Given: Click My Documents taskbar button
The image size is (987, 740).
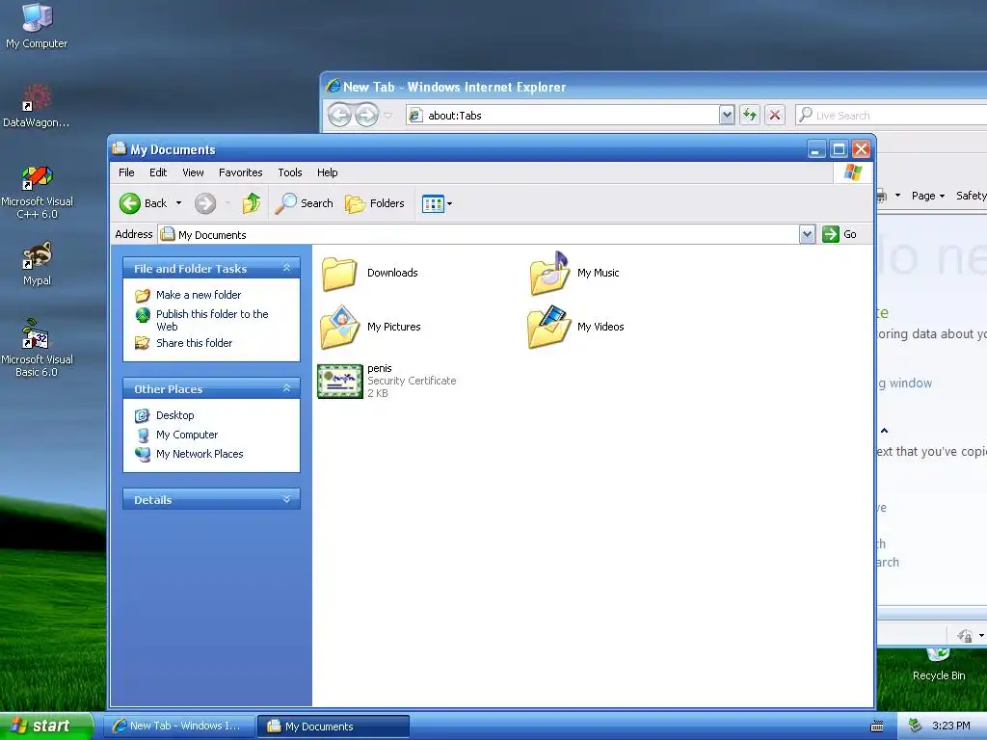Looking at the screenshot, I should tap(333, 727).
